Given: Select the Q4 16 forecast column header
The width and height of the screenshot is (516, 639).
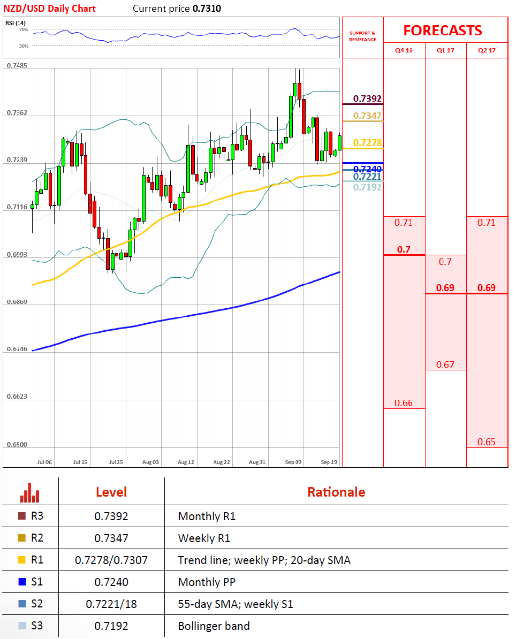Looking at the screenshot, I should 404,50.
